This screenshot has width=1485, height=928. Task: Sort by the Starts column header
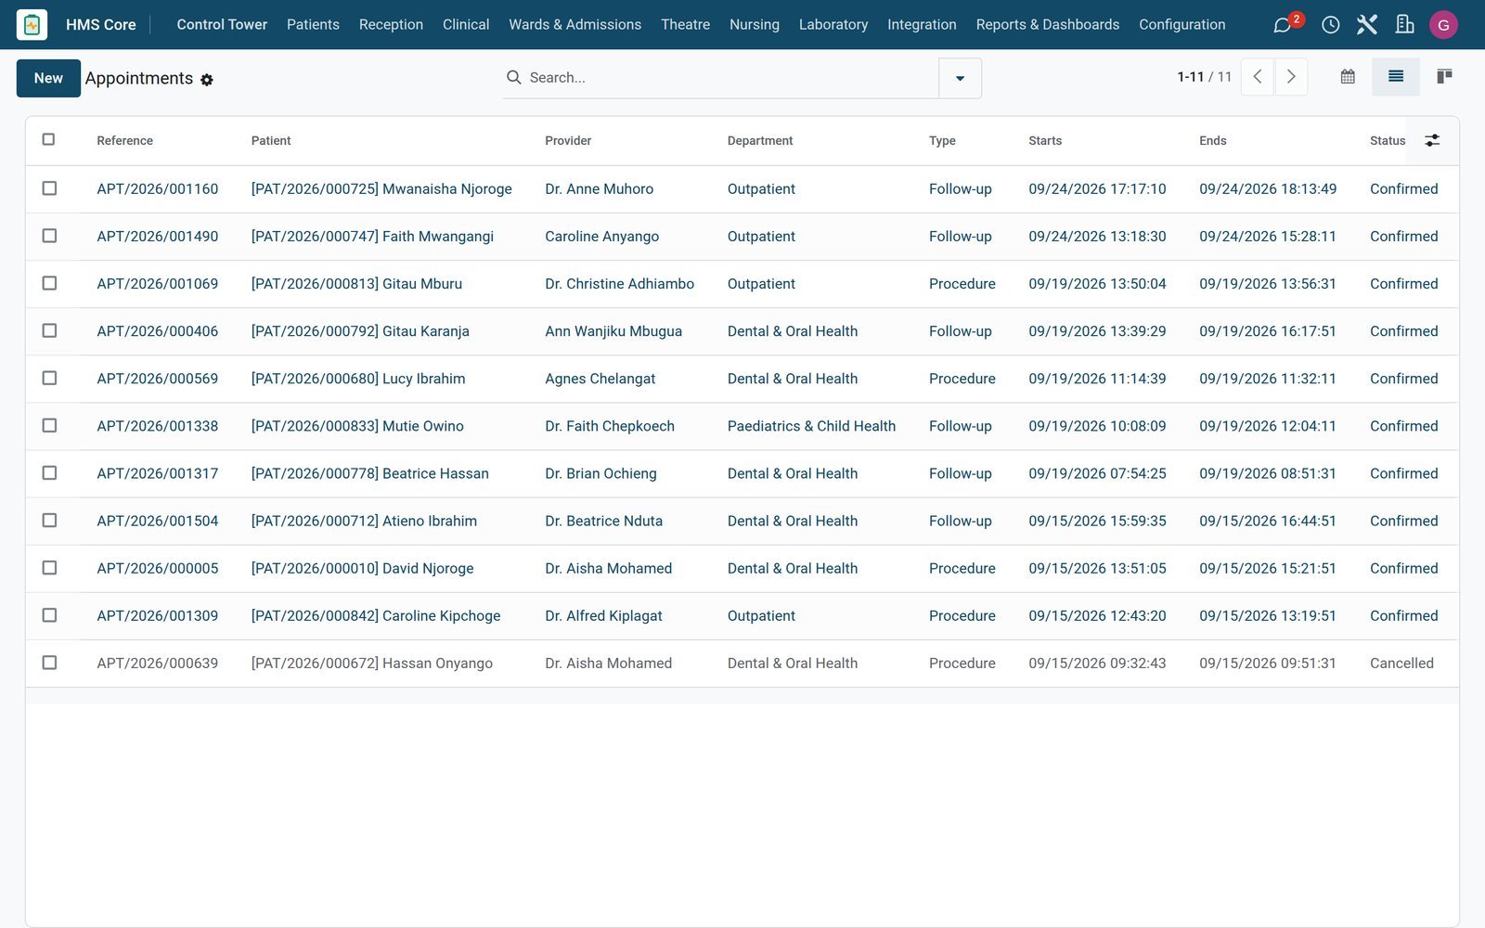(x=1045, y=141)
